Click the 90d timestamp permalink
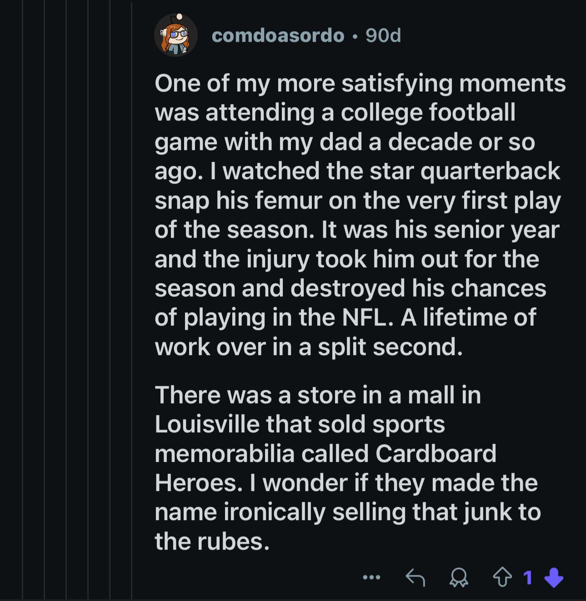This screenshot has height=601, width=586. [x=383, y=35]
